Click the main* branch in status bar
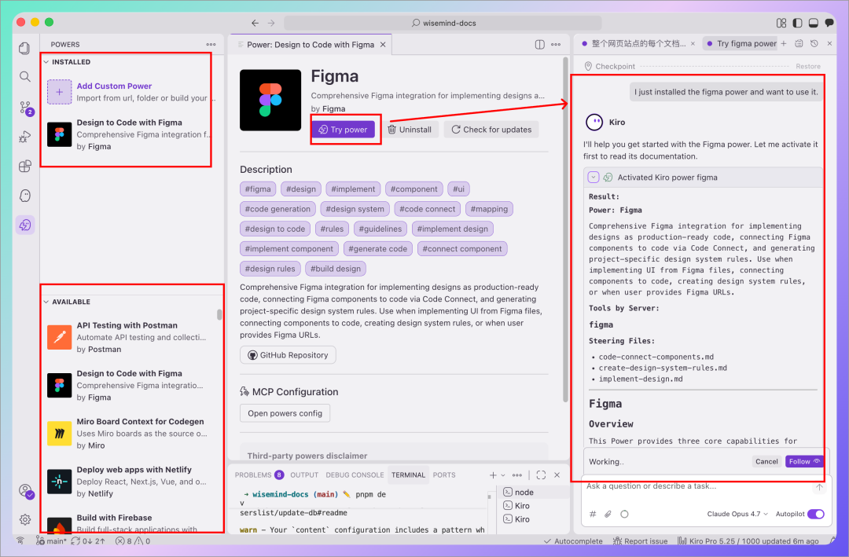Image resolution: width=849 pixels, height=557 pixels. click(51, 541)
